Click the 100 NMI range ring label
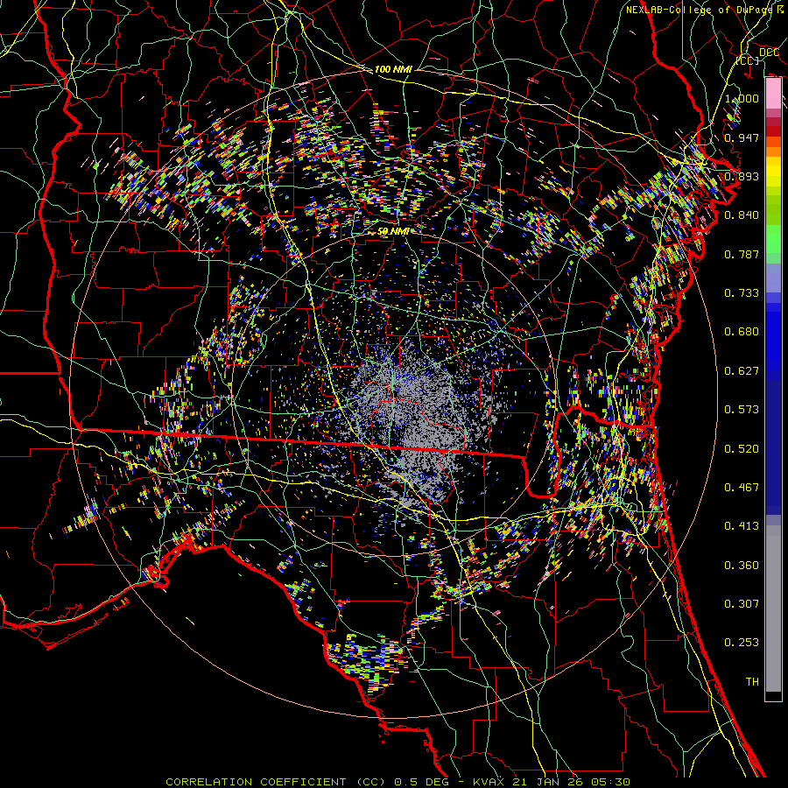Image resolution: width=788 pixels, height=788 pixels. [x=393, y=69]
